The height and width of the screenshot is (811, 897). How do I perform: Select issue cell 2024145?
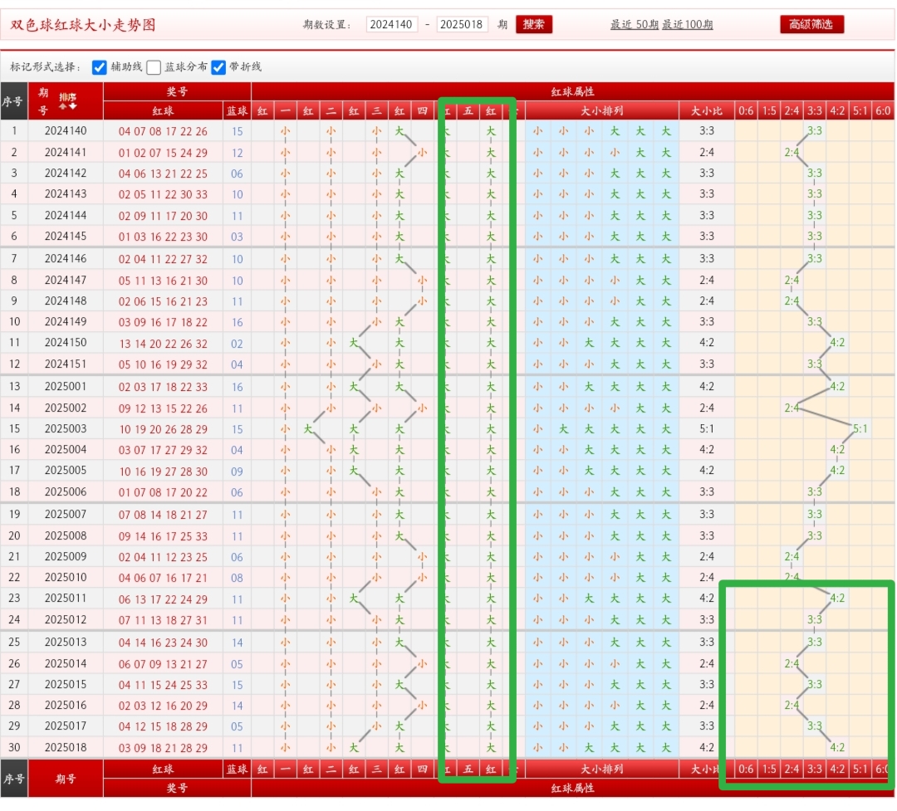(66, 237)
